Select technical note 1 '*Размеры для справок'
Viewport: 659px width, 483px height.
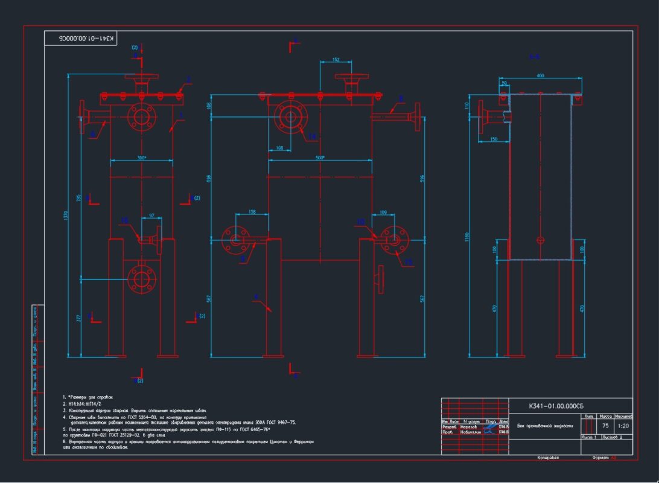coord(90,397)
